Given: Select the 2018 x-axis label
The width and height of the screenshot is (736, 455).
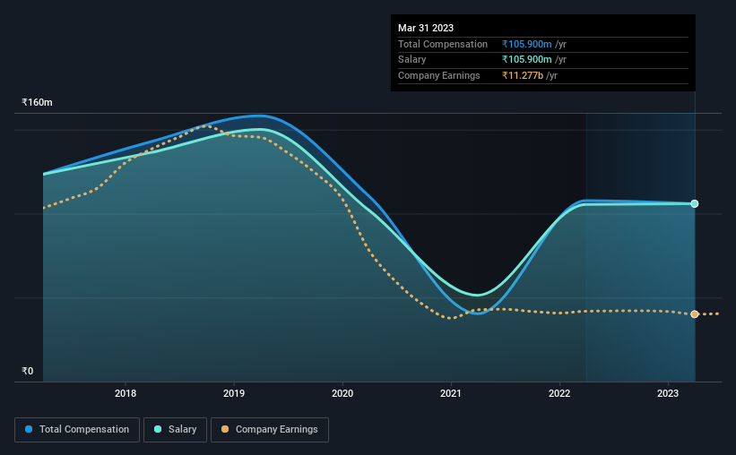Looking at the screenshot, I should point(126,393).
